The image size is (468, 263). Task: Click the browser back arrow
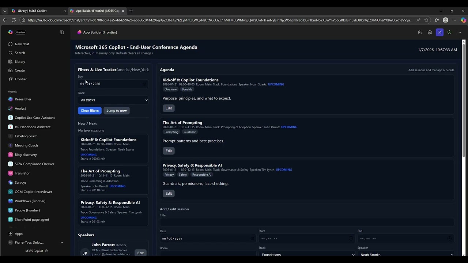pos(5,20)
